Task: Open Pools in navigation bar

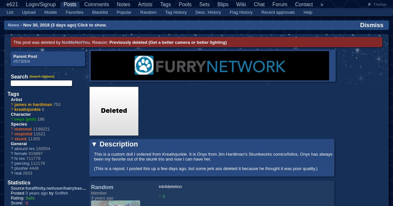Action: click(185, 5)
